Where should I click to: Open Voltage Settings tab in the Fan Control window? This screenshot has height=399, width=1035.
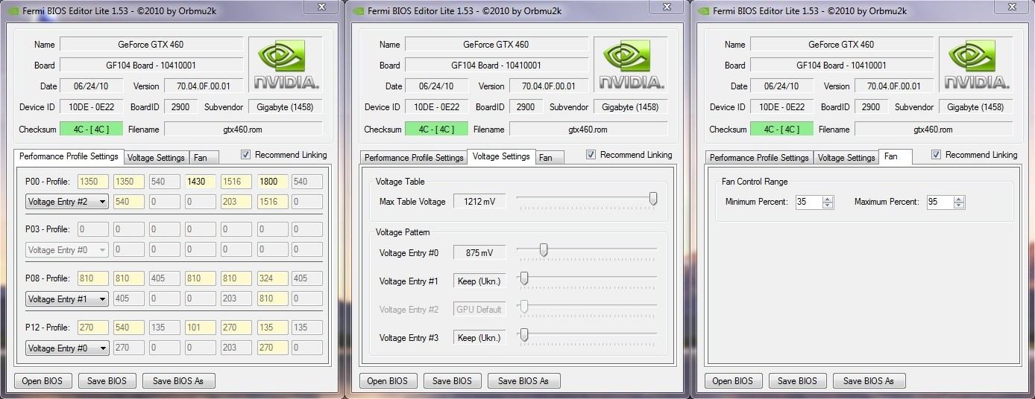[846, 158]
